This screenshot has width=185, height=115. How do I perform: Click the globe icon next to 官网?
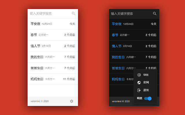(139, 83)
